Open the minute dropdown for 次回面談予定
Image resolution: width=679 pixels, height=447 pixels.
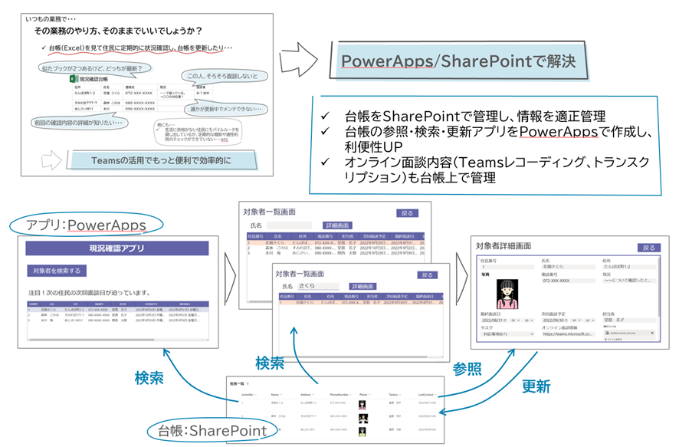(590, 320)
